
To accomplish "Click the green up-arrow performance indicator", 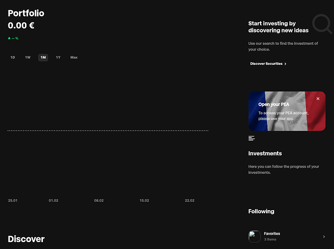I will 9,38.
